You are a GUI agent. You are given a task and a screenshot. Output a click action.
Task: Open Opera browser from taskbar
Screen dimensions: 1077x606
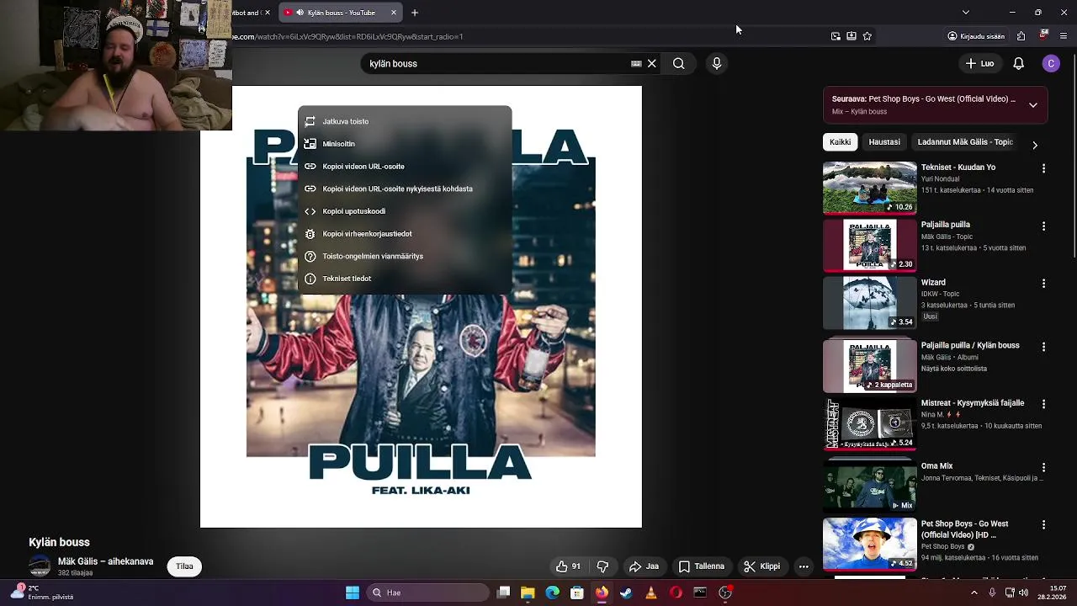pos(676,593)
